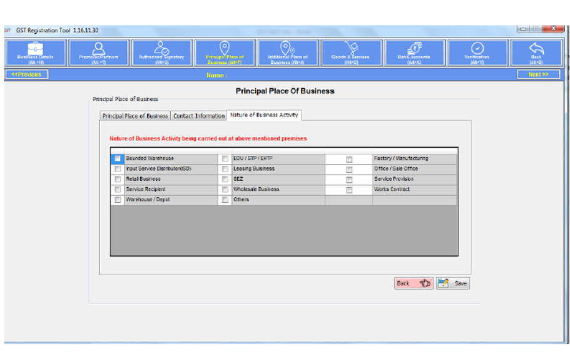570x358 pixels.
Task: Select Principal Place of Business toolbar icon
Action: point(225,53)
